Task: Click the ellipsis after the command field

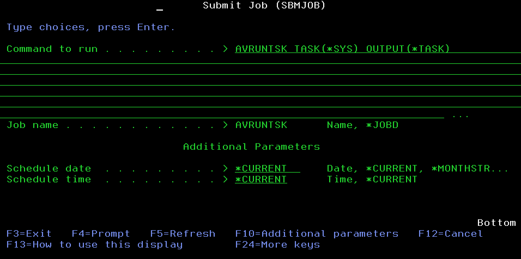Action: pos(460,116)
